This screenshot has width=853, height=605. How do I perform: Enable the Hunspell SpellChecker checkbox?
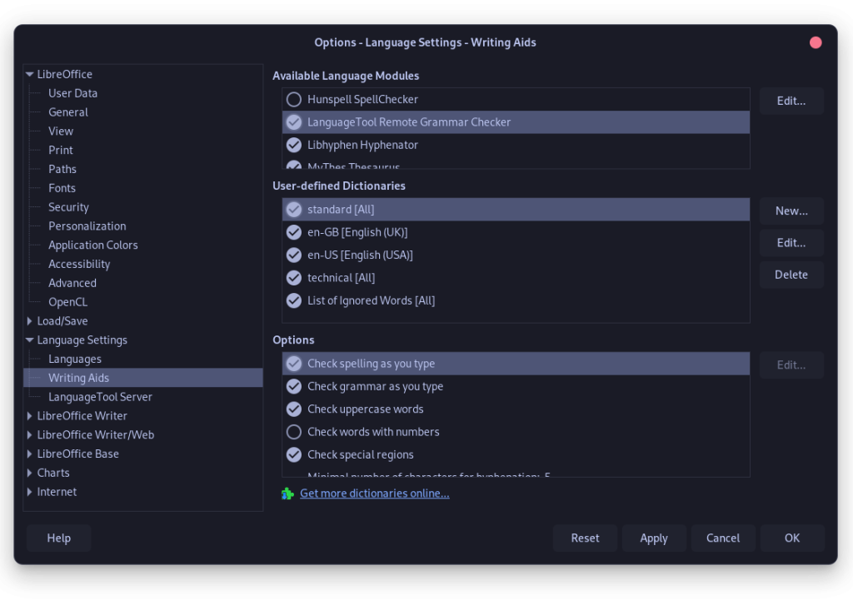click(x=294, y=100)
